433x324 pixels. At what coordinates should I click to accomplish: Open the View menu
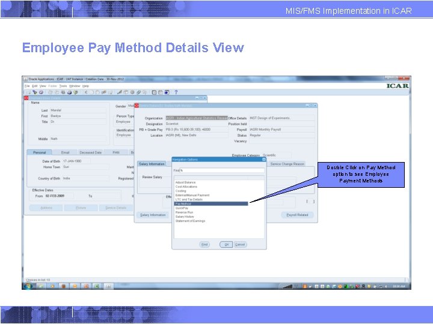pyautogui.click(x=43, y=86)
